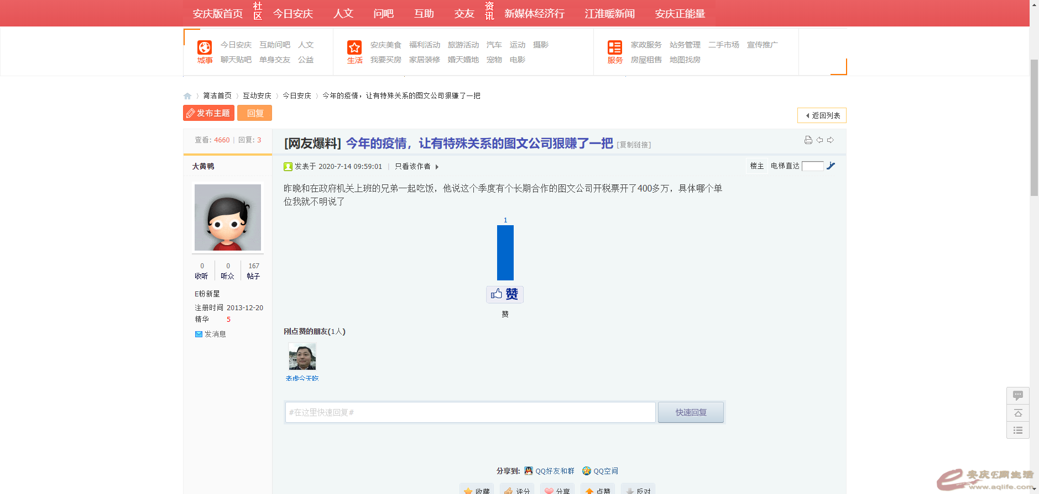Click 返回列表 to return to list
Image resolution: width=1039 pixels, height=494 pixels.
822,115
